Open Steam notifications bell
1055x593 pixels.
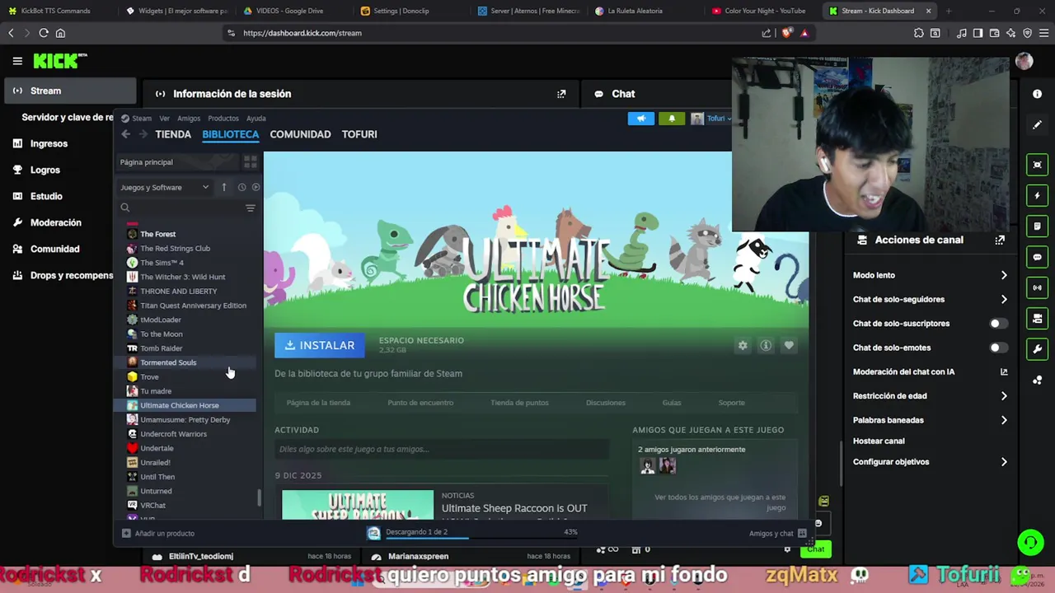672,119
